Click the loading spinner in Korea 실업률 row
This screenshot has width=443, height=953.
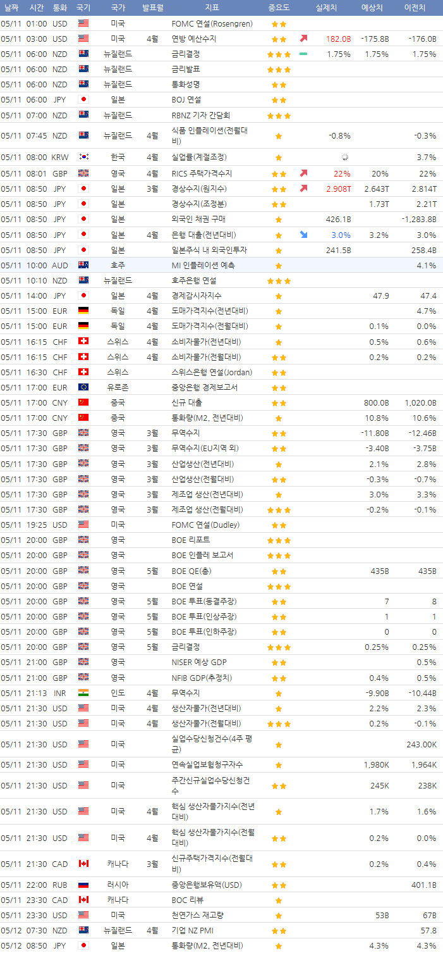tap(345, 157)
